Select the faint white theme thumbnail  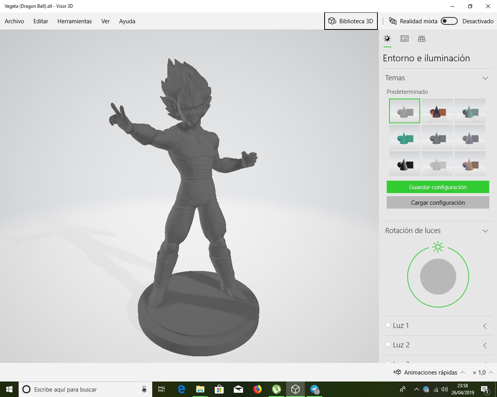click(x=437, y=164)
